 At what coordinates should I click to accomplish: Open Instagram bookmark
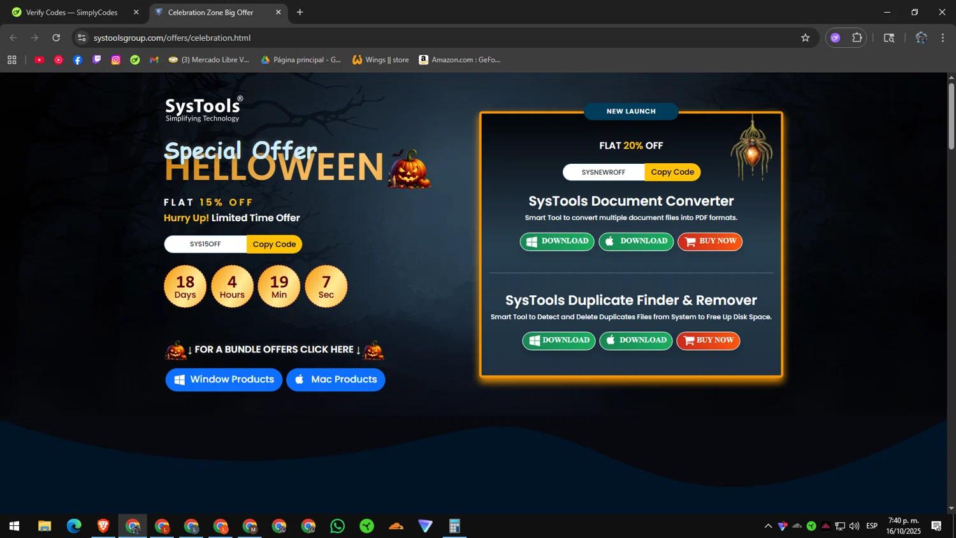116,60
